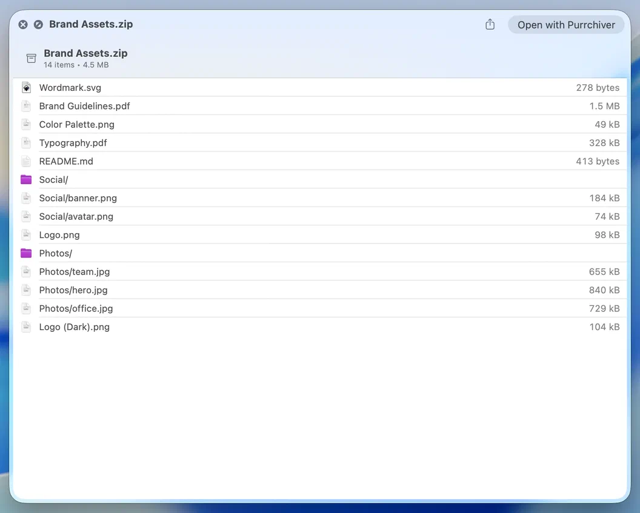Select the Wordmark.svg file name
Image resolution: width=640 pixels, height=513 pixels.
coord(70,88)
